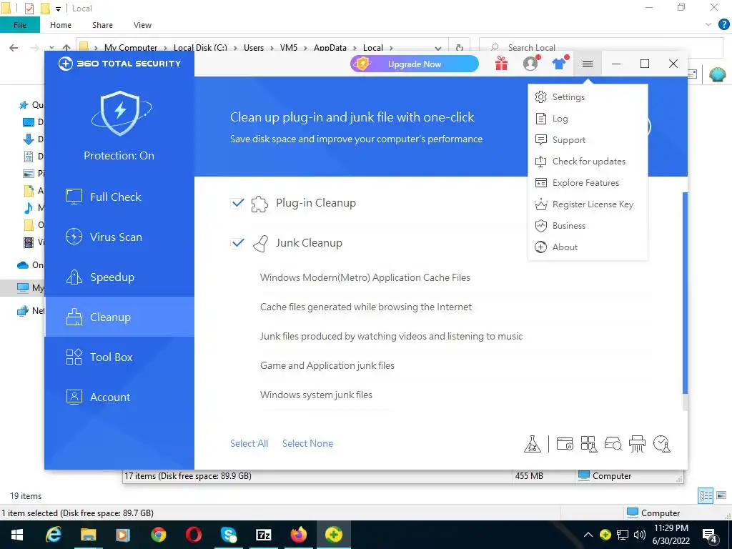732x549 pixels.
Task: Show hidden system tray icons
Action: pos(588,535)
